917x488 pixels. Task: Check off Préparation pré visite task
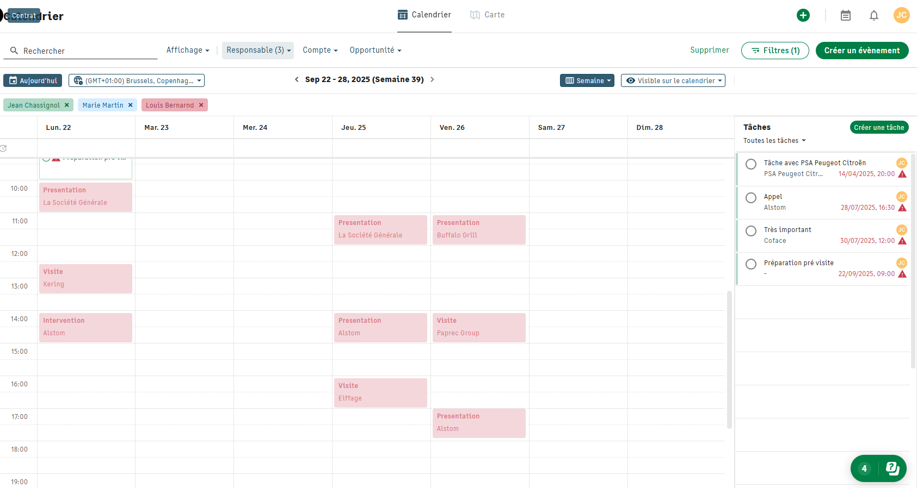click(x=750, y=264)
